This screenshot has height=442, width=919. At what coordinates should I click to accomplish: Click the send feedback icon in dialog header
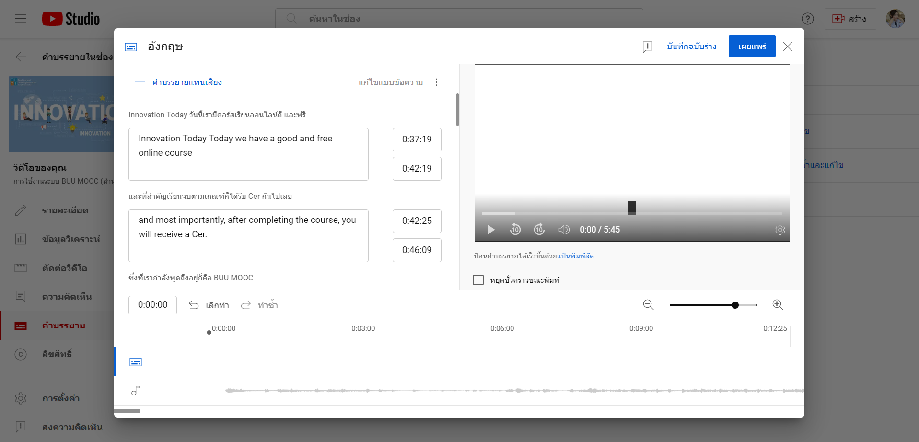647,47
